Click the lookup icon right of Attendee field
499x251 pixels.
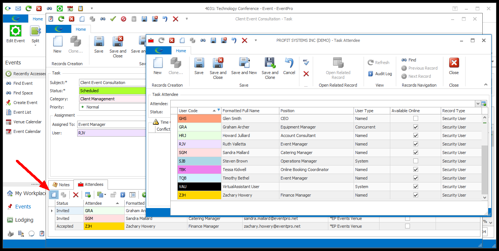coord(484,104)
